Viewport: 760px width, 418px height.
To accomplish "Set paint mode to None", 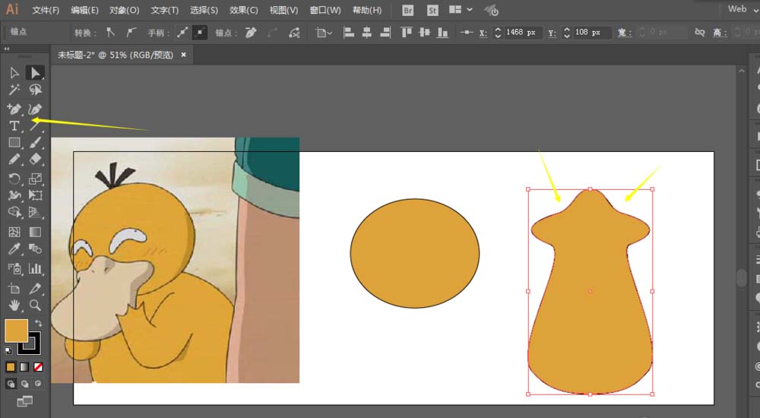I will click(38, 367).
